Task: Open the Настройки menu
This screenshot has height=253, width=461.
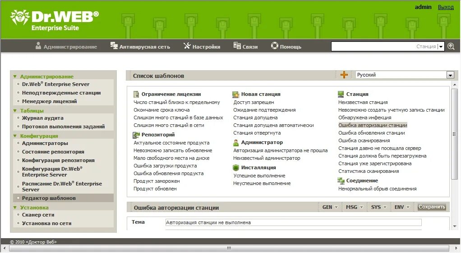Action: point(206,47)
